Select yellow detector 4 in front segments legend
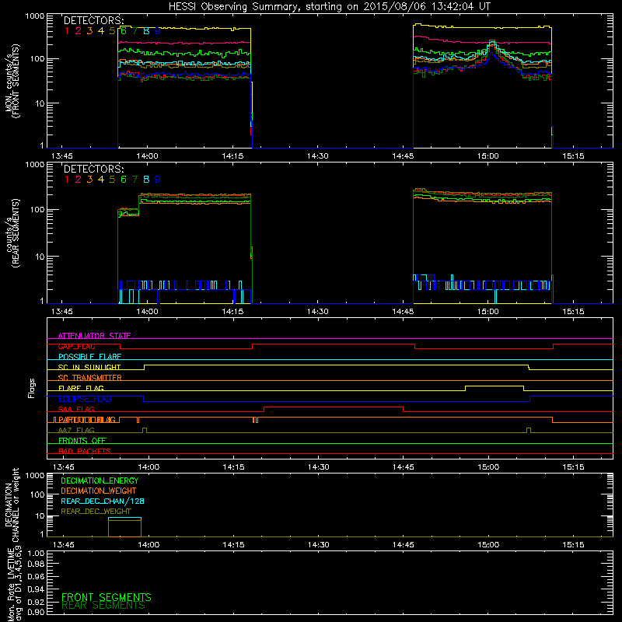Viewport: 622px width, 622px height. [101, 30]
